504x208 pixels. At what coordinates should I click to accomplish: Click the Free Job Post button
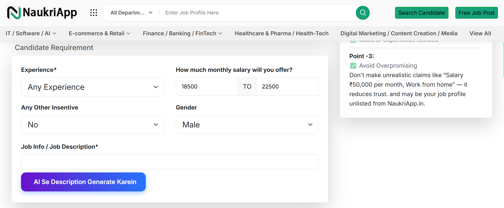[x=476, y=13]
